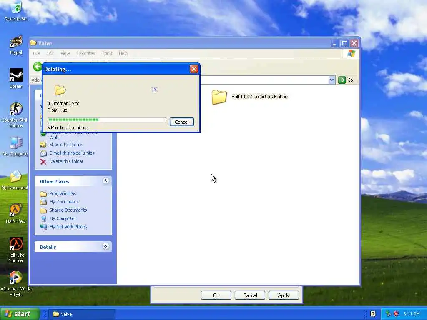Click the deletion progress bar
This screenshot has width=427, height=320.
[x=107, y=120]
